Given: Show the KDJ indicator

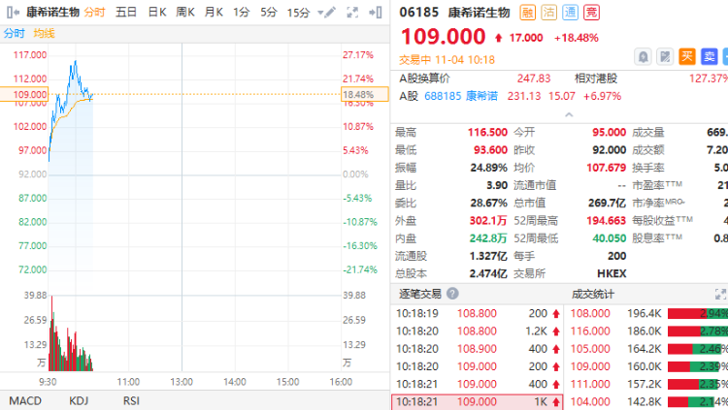Looking at the screenshot, I should pyautogui.click(x=79, y=400).
